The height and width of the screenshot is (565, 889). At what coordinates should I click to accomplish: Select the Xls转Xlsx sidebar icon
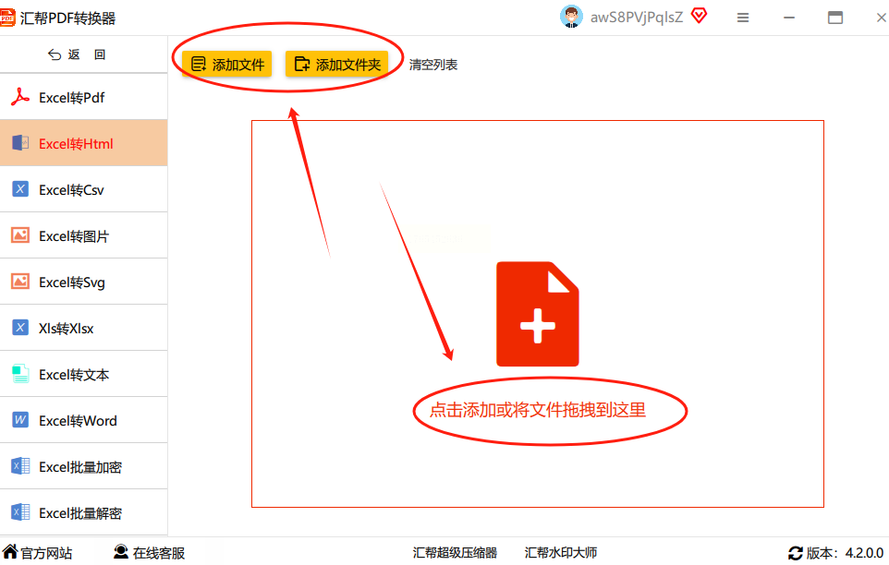pos(20,327)
